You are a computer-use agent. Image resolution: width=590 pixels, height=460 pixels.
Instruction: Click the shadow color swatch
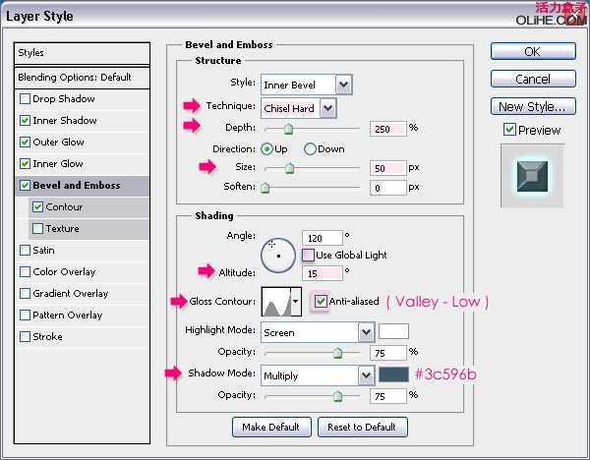[392, 374]
